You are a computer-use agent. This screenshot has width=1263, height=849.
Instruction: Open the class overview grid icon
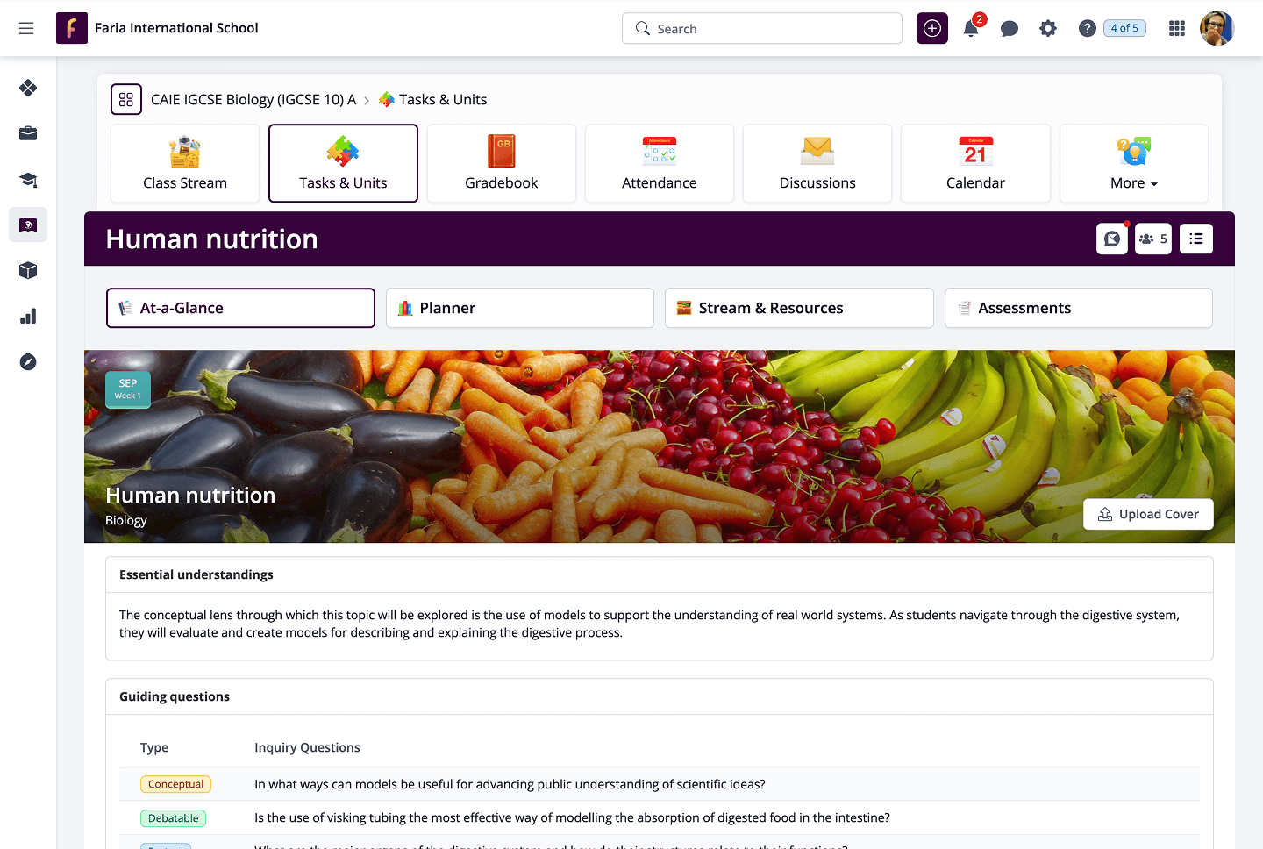coord(126,99)
